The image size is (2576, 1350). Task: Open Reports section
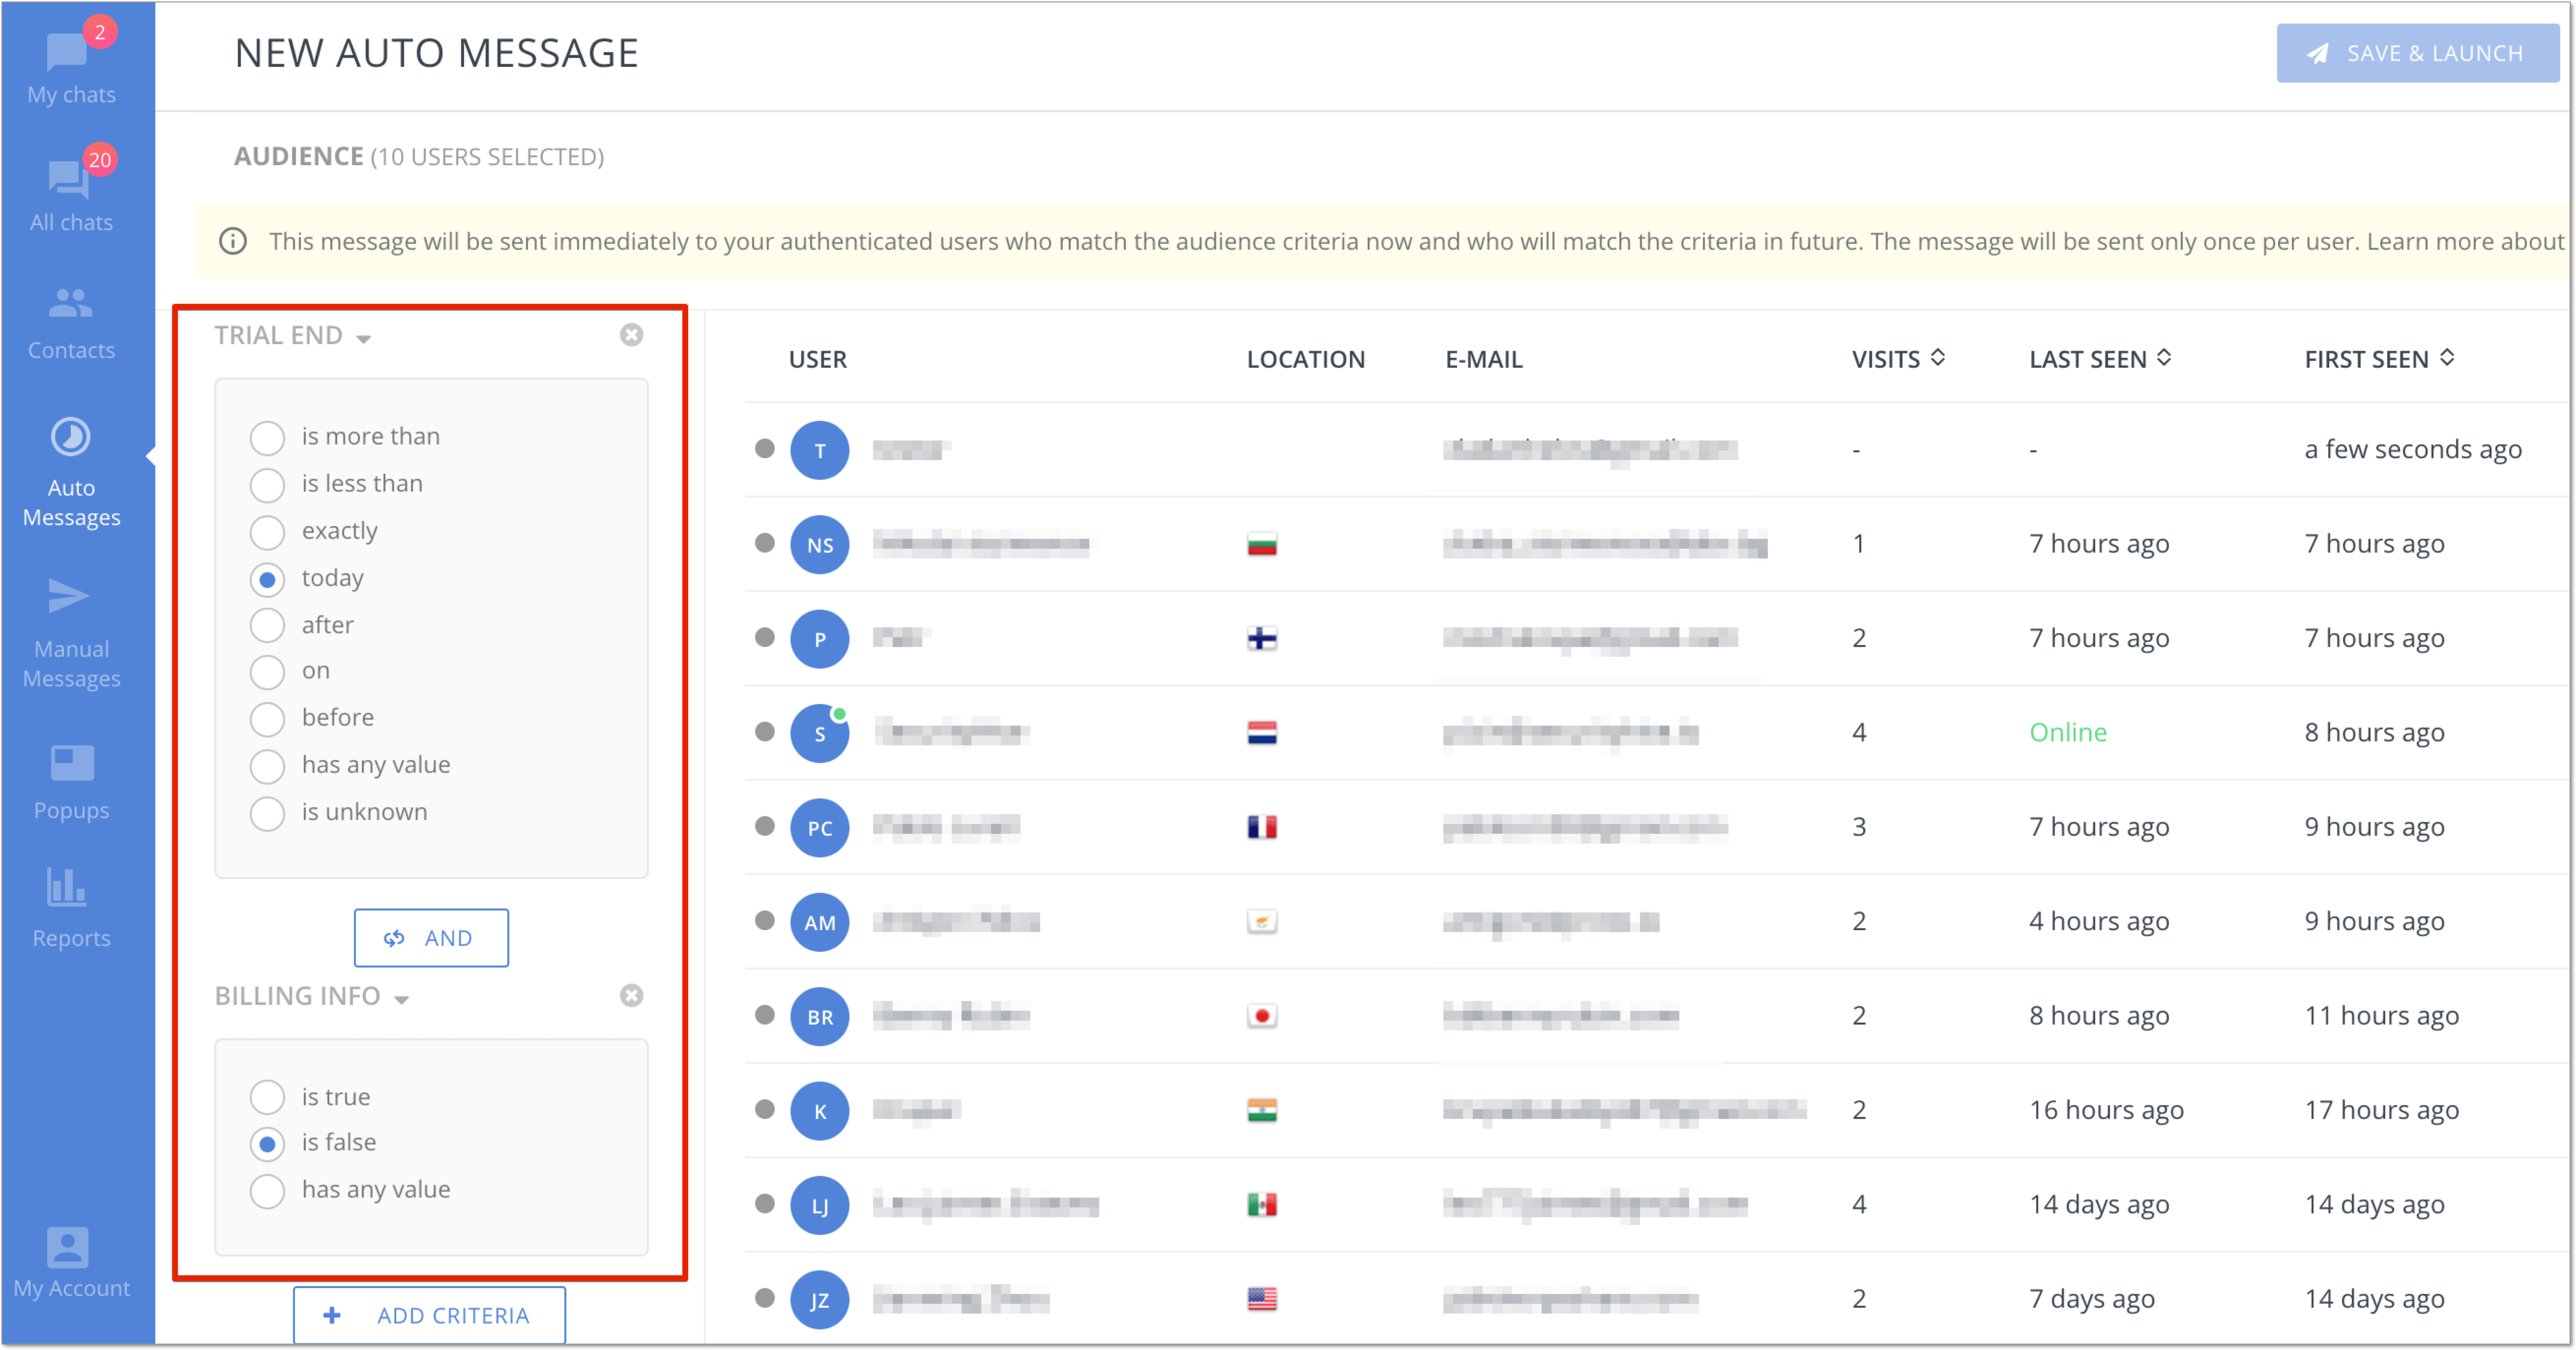point(71,908)
